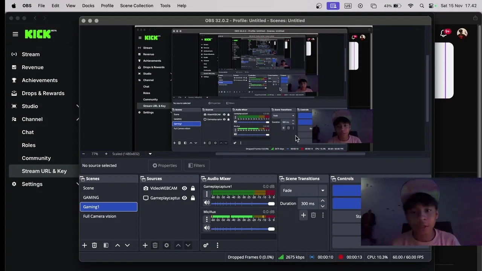Open scene filters icon in Scenes panel
The height and width of the screenshot is (271, 482).
[106, 245]
